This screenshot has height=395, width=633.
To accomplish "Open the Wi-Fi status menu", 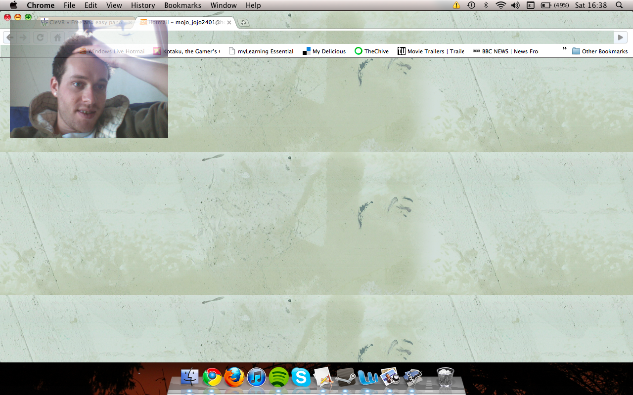I will [500, 5].
